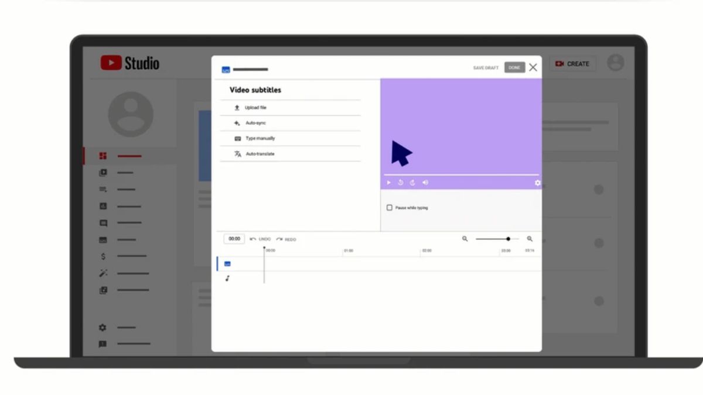Mute the video preview volume

(424, 182)
